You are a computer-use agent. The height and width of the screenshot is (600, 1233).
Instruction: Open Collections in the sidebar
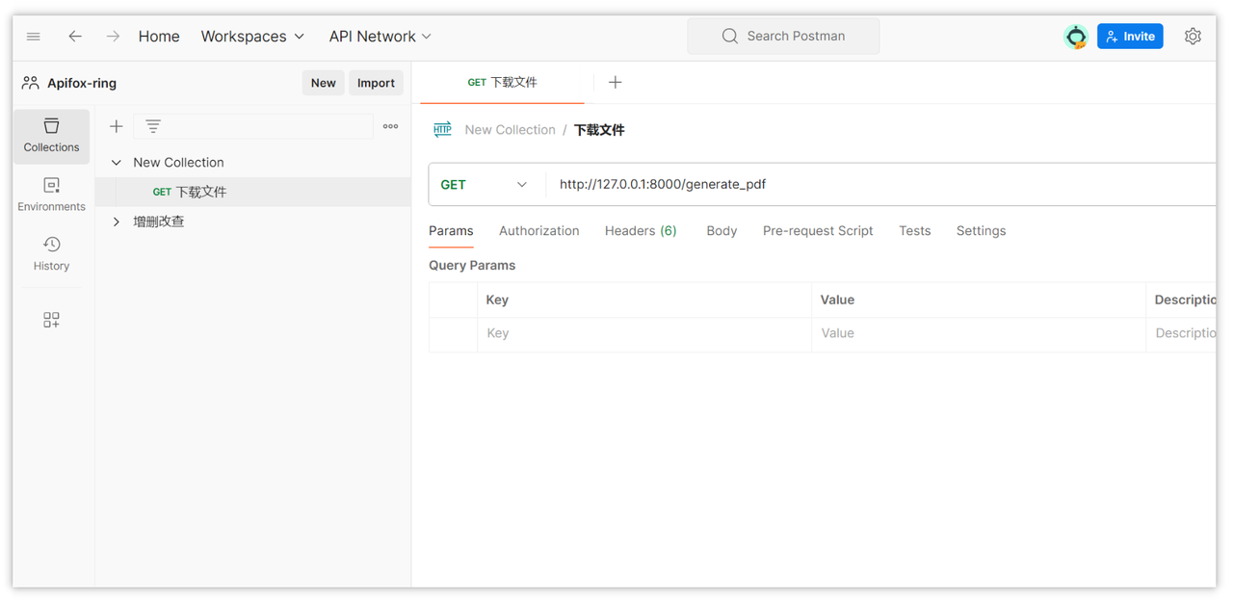[51, 136]
